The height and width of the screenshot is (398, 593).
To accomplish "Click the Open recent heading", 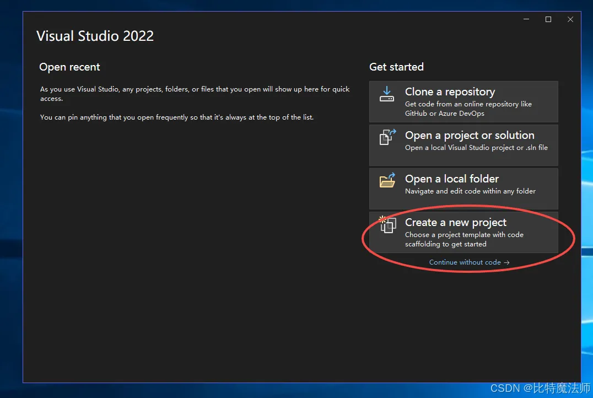I will [69, 67].
